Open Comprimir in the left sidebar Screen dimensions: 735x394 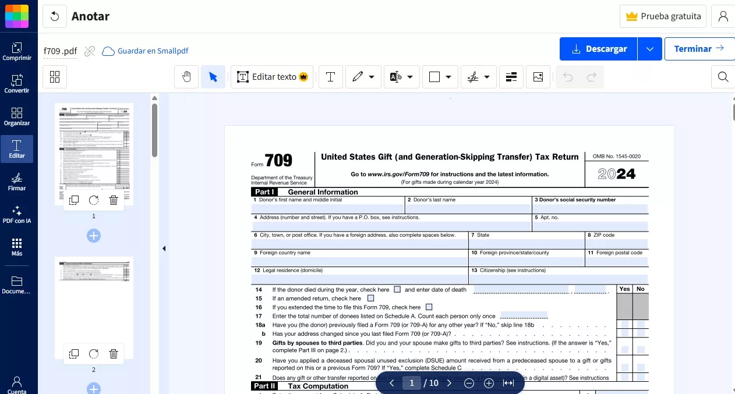[17, 51]
